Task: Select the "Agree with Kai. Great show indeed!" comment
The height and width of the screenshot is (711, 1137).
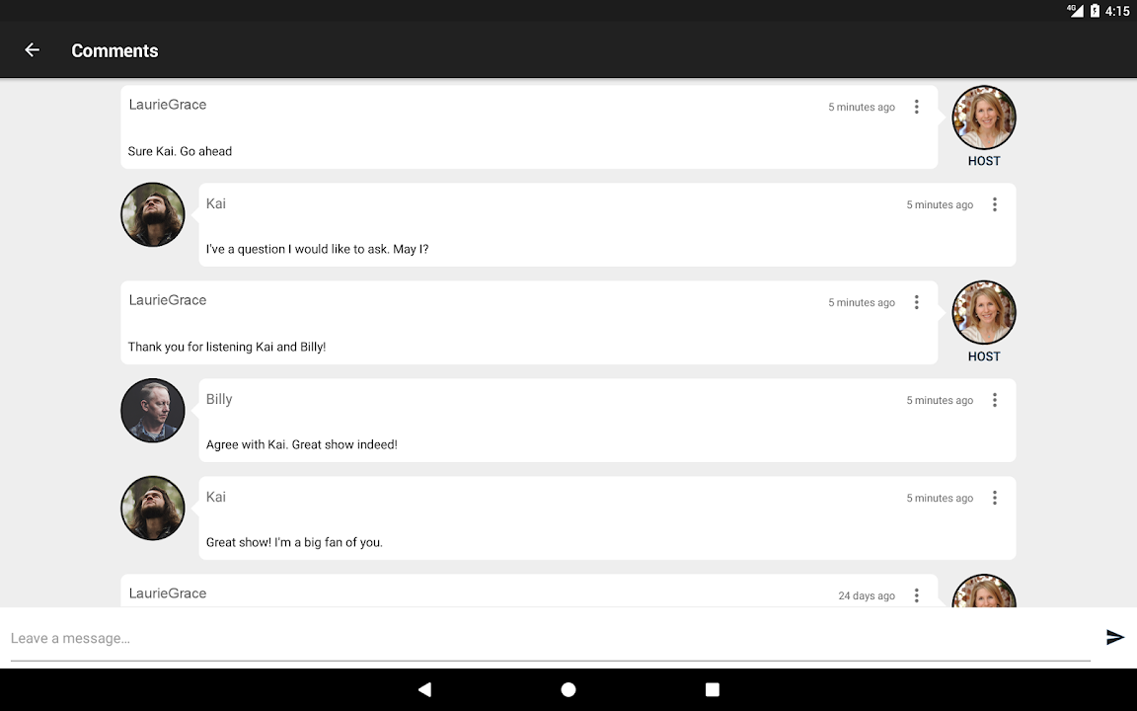Action: [302, 444]
